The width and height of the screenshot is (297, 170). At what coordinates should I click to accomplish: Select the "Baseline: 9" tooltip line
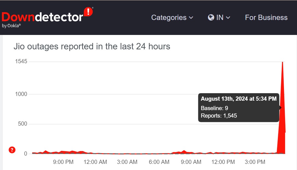214,108
